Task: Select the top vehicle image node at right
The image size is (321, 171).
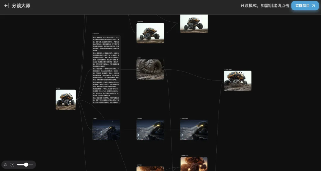Action: [194, 23]
